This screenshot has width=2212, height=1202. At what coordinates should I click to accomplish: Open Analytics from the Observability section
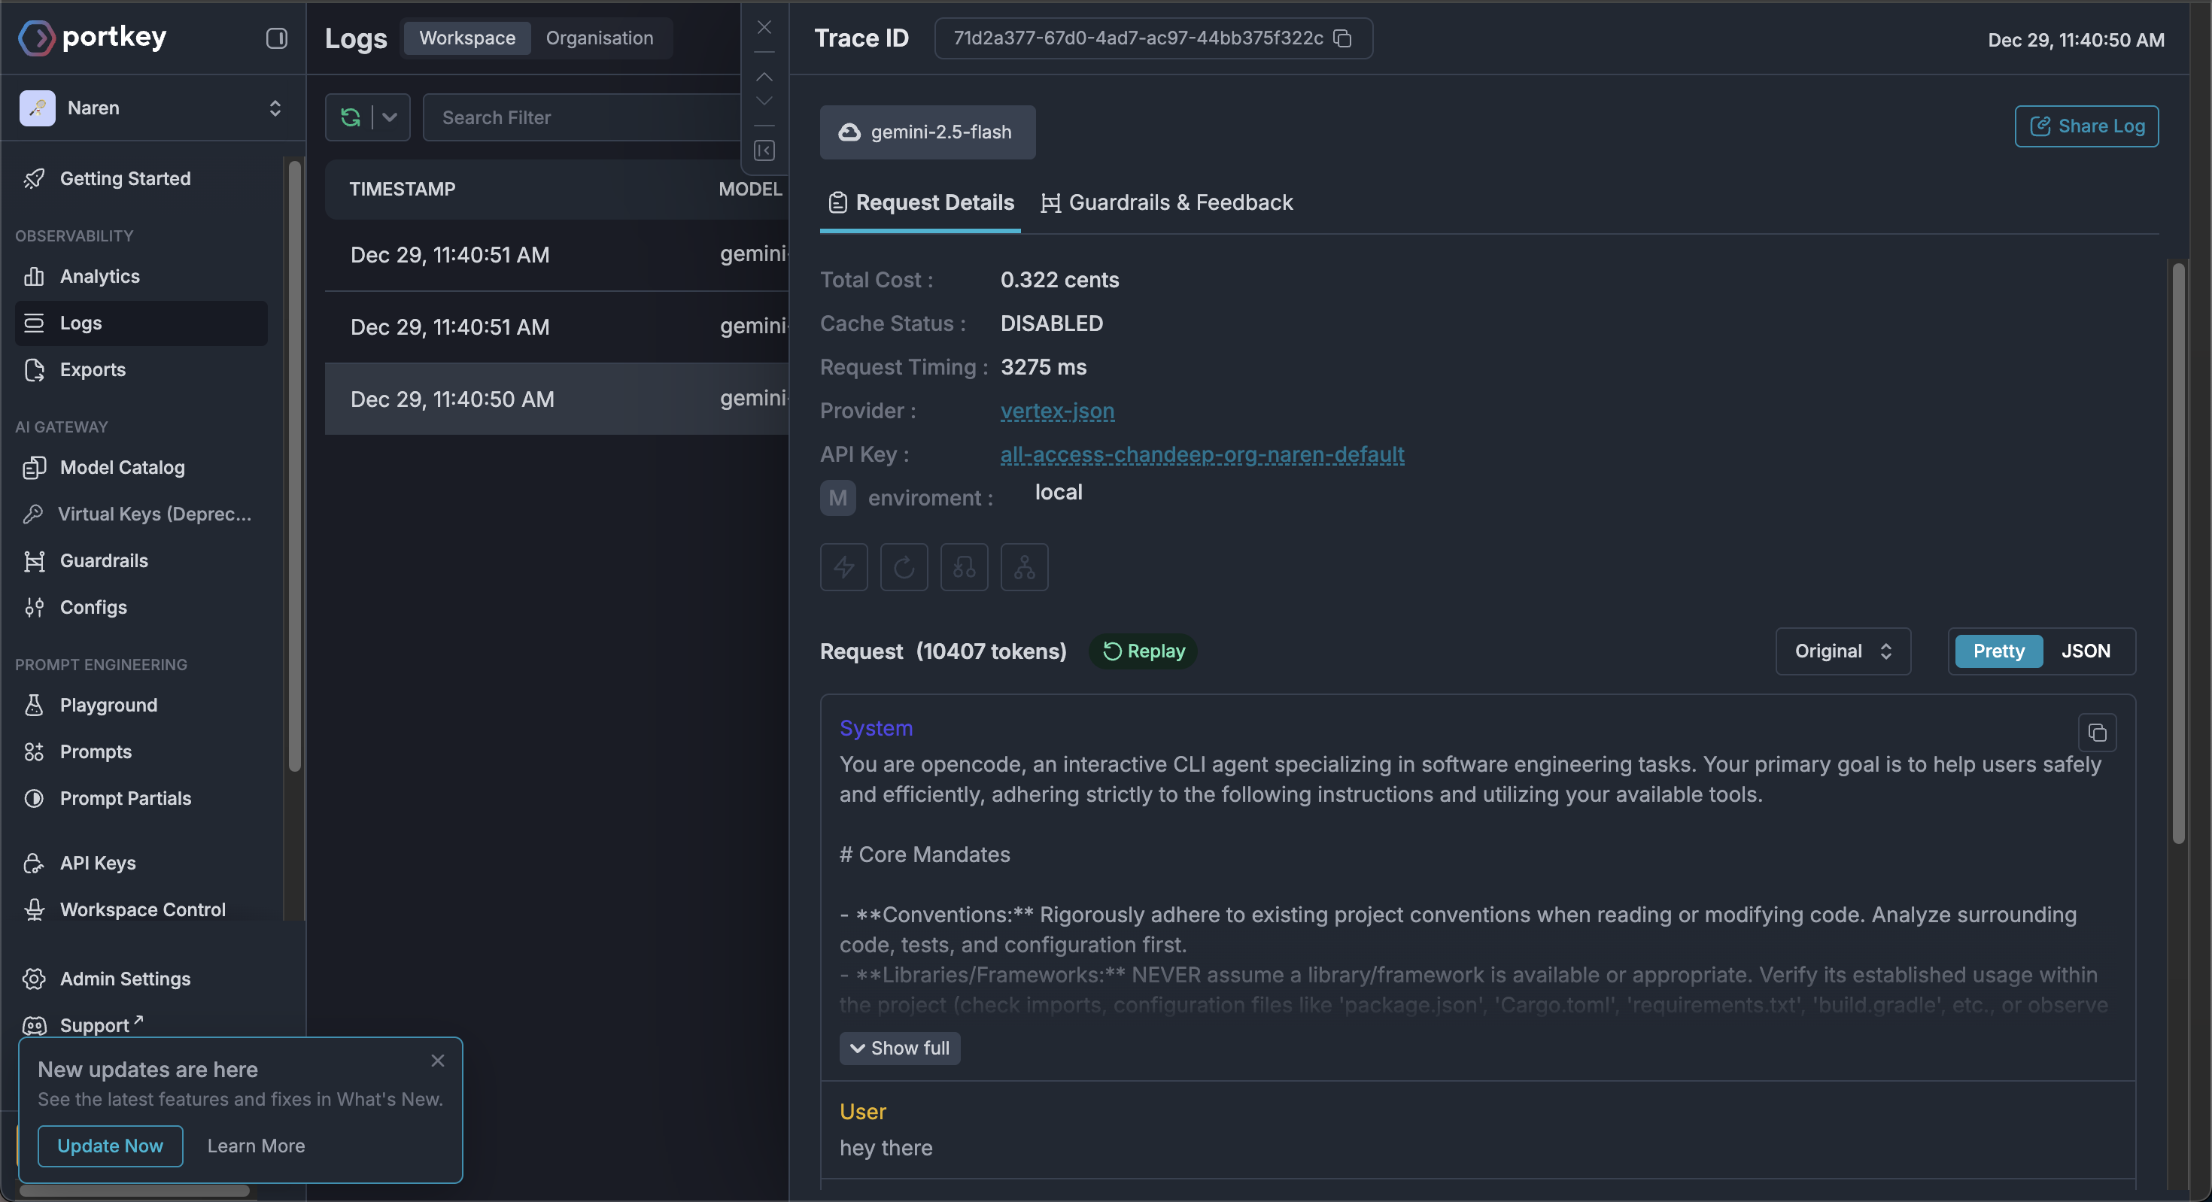pos(99,275)
